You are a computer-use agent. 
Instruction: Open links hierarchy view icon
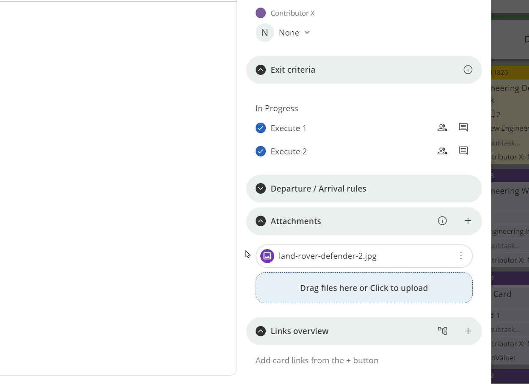click(x=442, y=331)
